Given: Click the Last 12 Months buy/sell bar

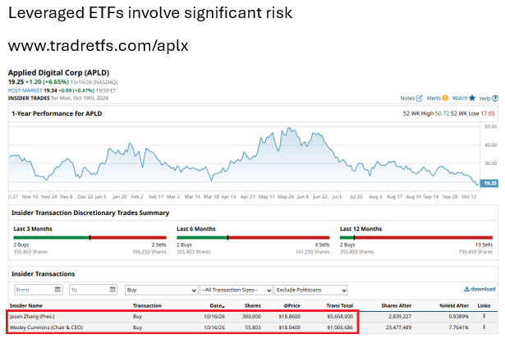Looking at the screenshot, I should (x=416, y=237).
